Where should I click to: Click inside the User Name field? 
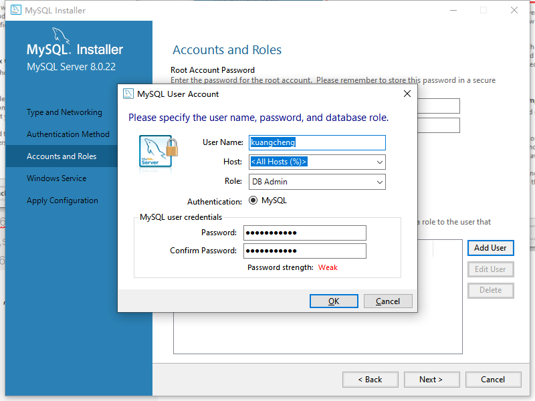click(317, 142)
